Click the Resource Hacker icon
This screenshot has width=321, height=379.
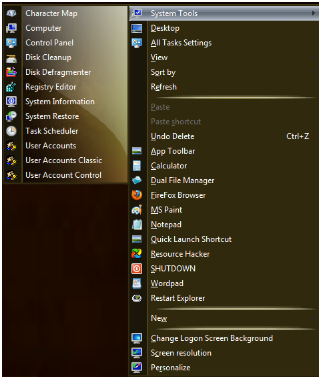137,254
